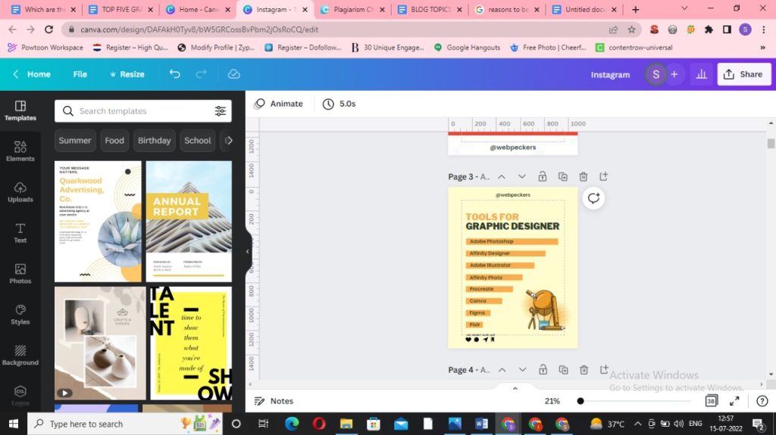Screen dimensions: 776x435
Task: Switch to the Untitled document browser tab
Action: (584, 9)
